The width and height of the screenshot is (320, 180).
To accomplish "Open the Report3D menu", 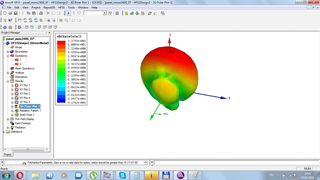I will coord(49,7).
